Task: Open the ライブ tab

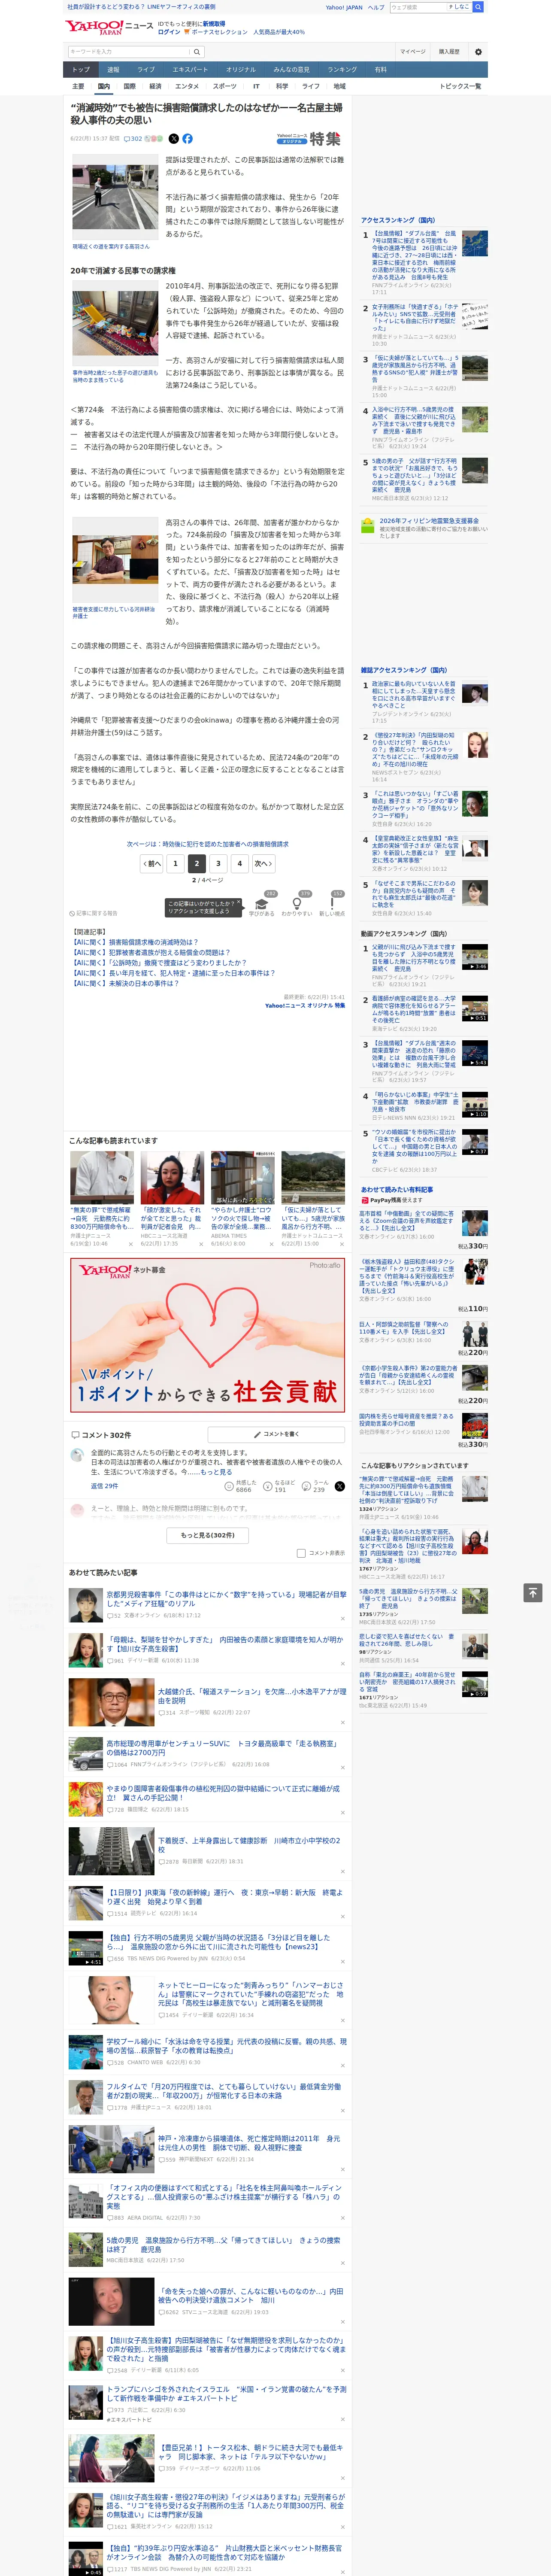Action: (146, 70)
